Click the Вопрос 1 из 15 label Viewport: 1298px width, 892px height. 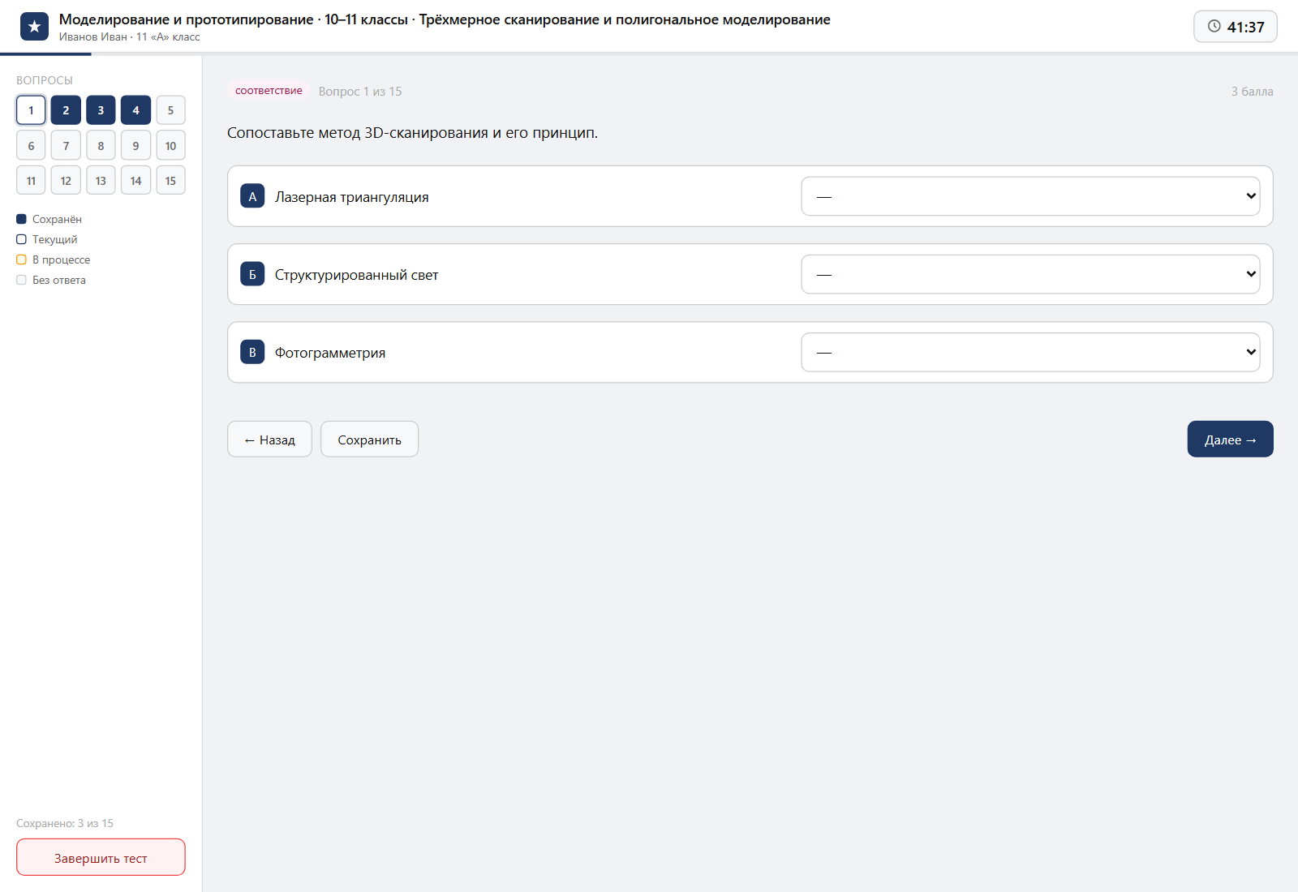click(x=360, y=92)
